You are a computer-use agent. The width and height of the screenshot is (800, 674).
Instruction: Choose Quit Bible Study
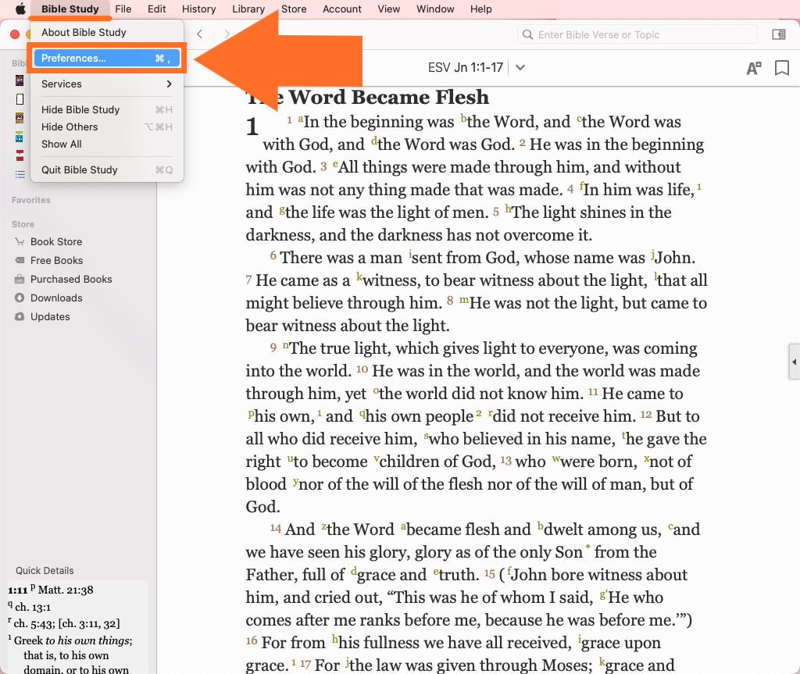80,170
